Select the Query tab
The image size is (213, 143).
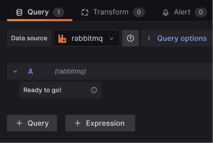point(40,12)
